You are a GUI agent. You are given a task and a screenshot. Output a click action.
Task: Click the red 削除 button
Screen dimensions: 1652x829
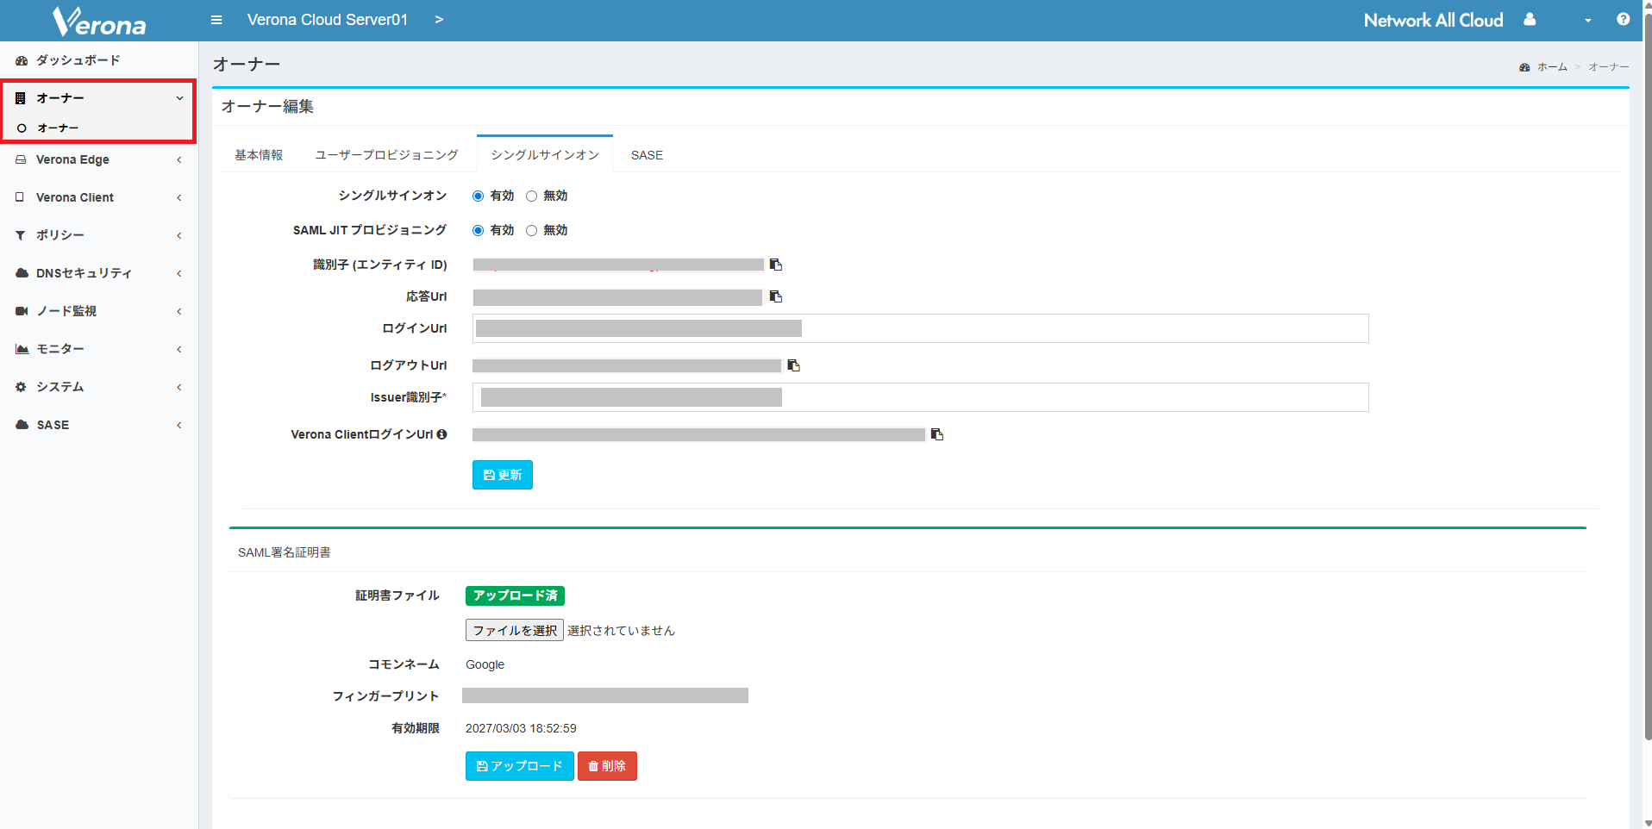(607, 766)
